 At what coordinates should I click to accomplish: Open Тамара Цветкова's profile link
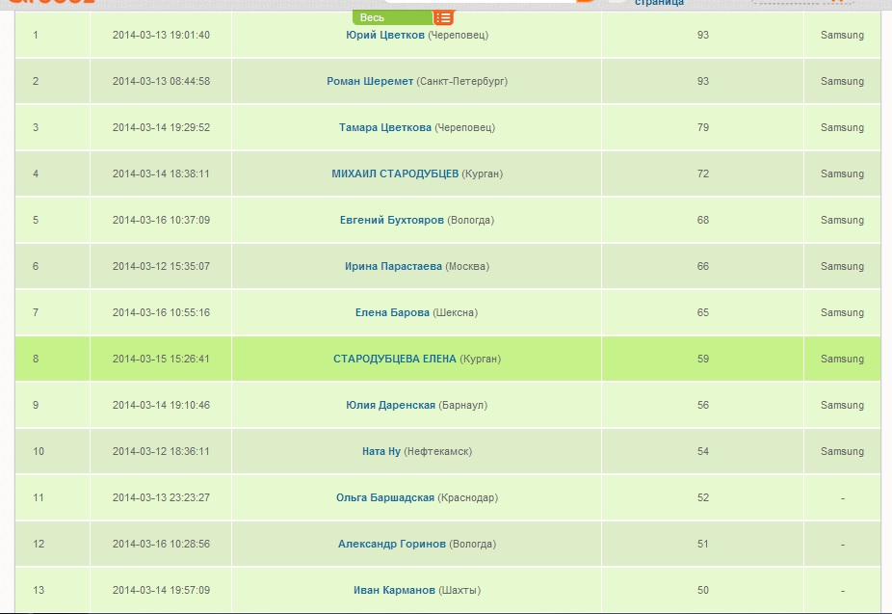tap(385, 127)
